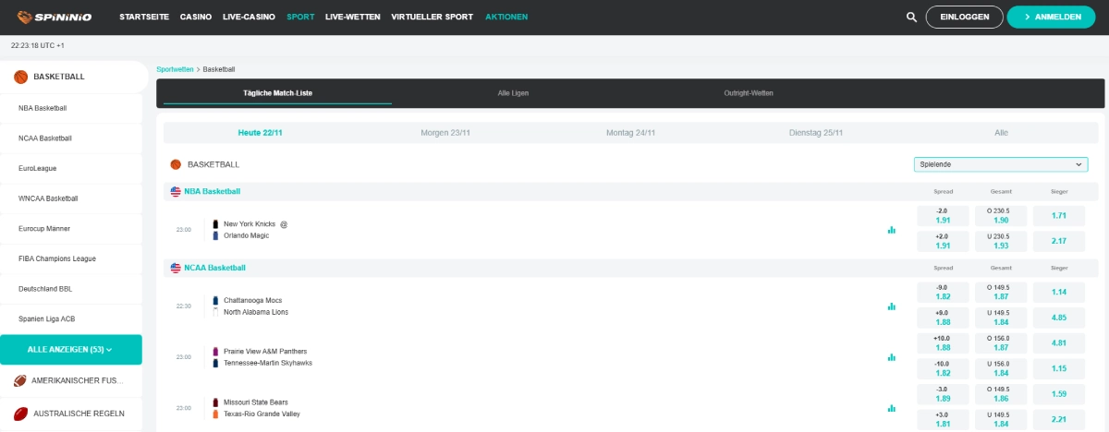Screen dimensions: 1109x432
Task: Bet Knicks spread -2.0 at 1.91
Action: [x=944, y=216]
